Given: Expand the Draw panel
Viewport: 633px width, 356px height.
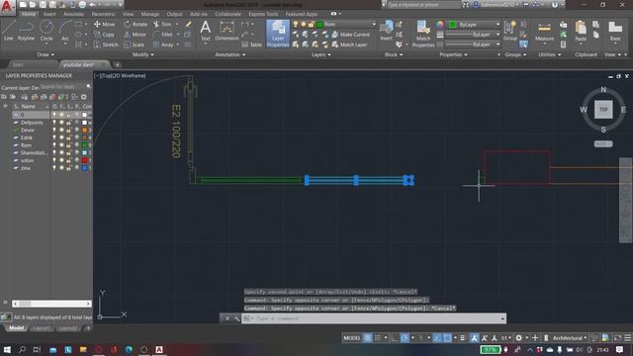Looking at the screenshot, I should (45, 54).
